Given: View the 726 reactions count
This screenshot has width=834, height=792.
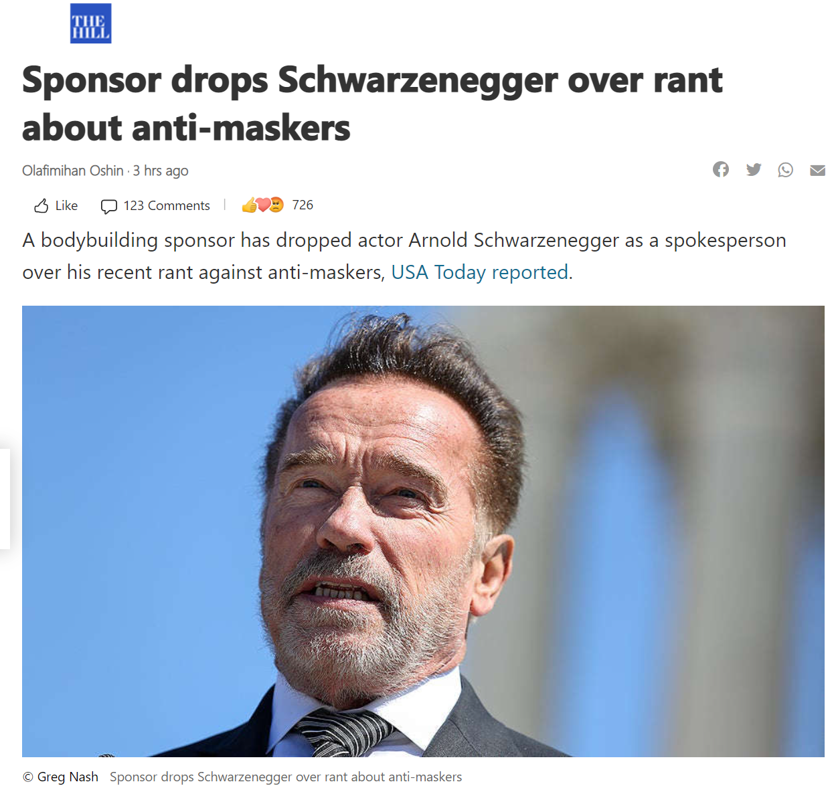Looking at the screenshot, I should 303,205.
